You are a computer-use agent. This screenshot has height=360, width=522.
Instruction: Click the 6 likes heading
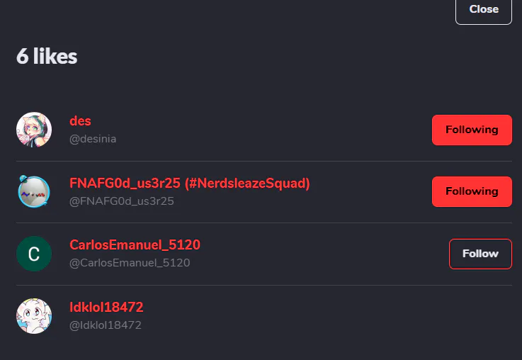[47, 56]
